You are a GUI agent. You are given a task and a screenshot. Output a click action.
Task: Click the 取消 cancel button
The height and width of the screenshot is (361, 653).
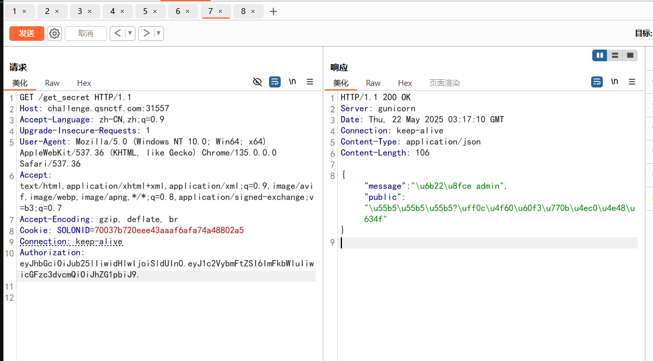point(86,33)
